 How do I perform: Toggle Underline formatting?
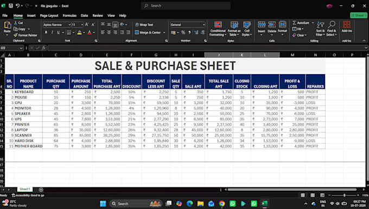[x=59, y=32]
